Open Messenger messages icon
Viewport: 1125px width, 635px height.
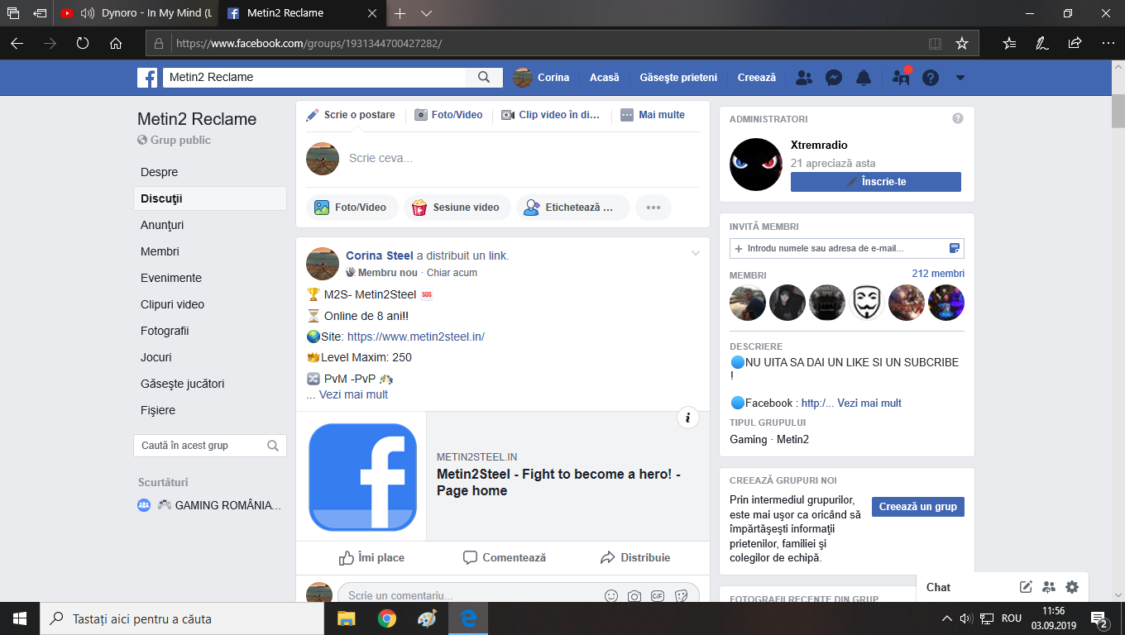(x=834, y=78)
